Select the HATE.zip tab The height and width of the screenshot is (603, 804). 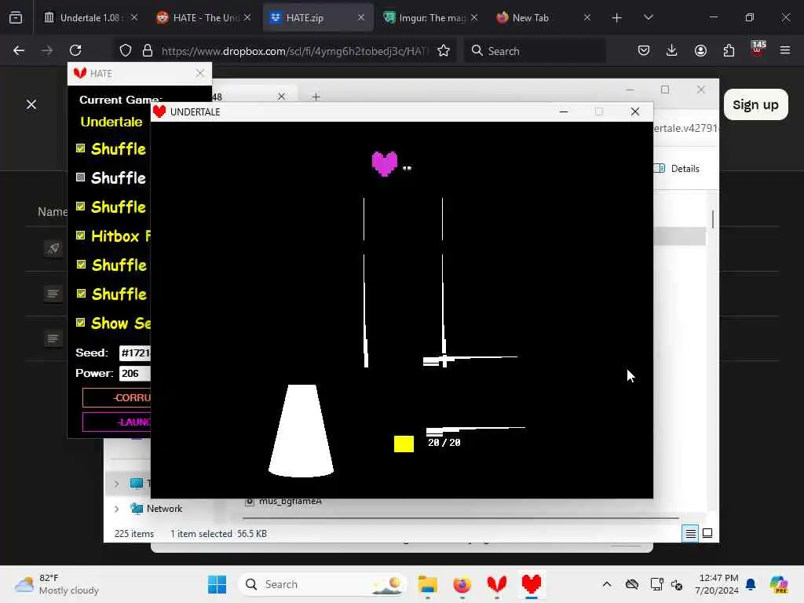pyautogui.click(x=317, y=18)
